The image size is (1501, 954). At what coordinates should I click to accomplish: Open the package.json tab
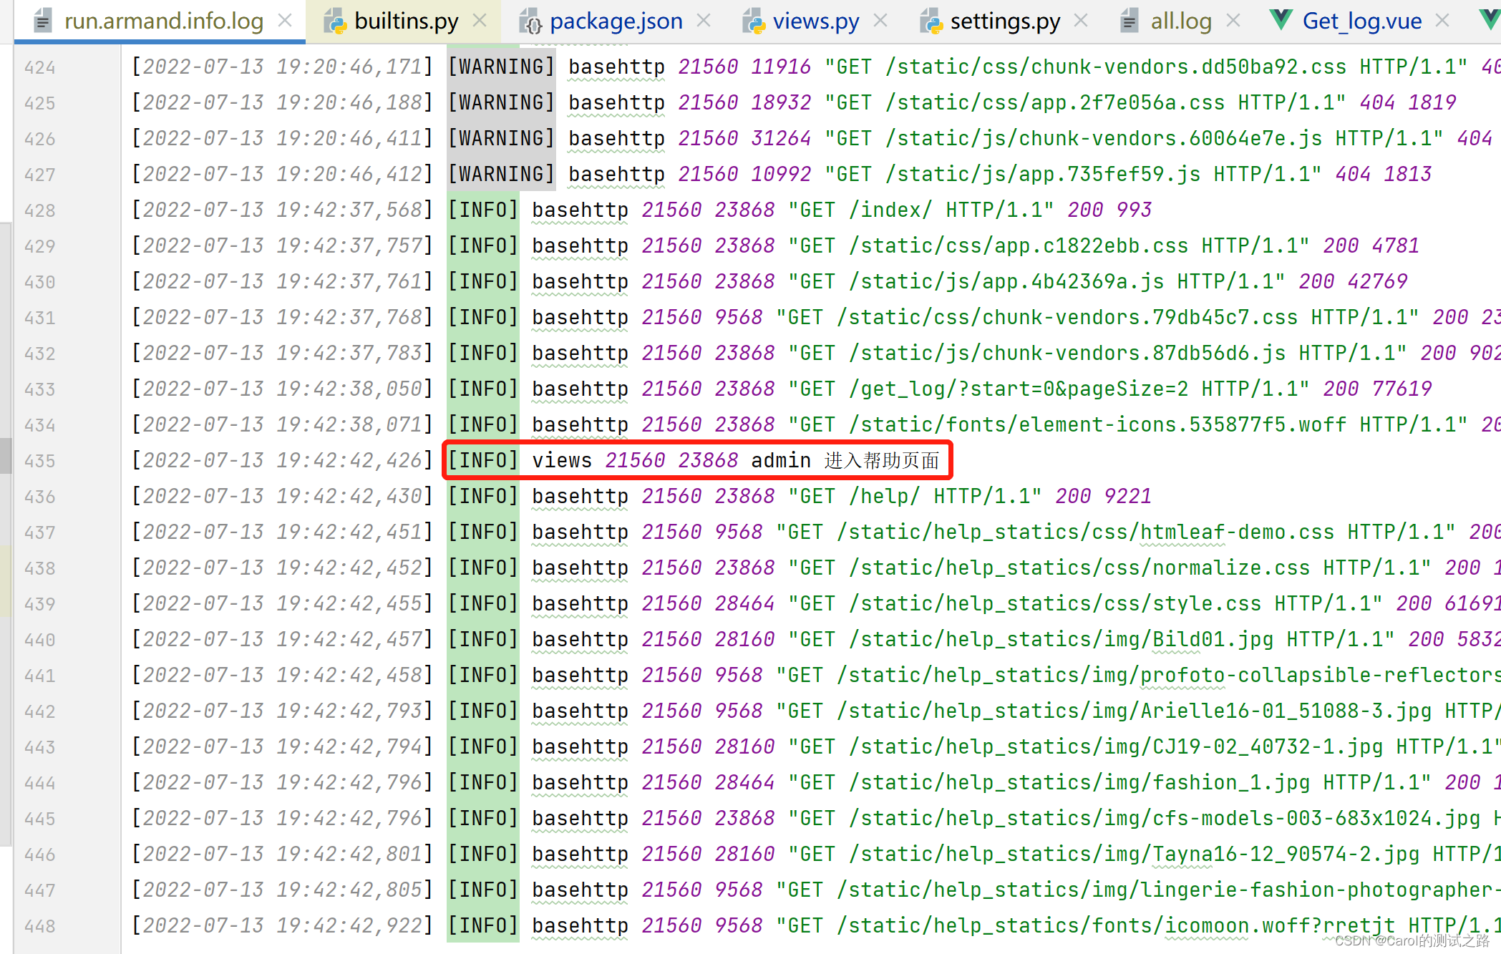[x=615, y=21]
